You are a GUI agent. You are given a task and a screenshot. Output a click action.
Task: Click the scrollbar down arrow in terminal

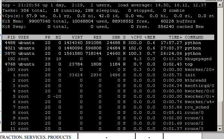pyautogui.click(x=220, y=129)
